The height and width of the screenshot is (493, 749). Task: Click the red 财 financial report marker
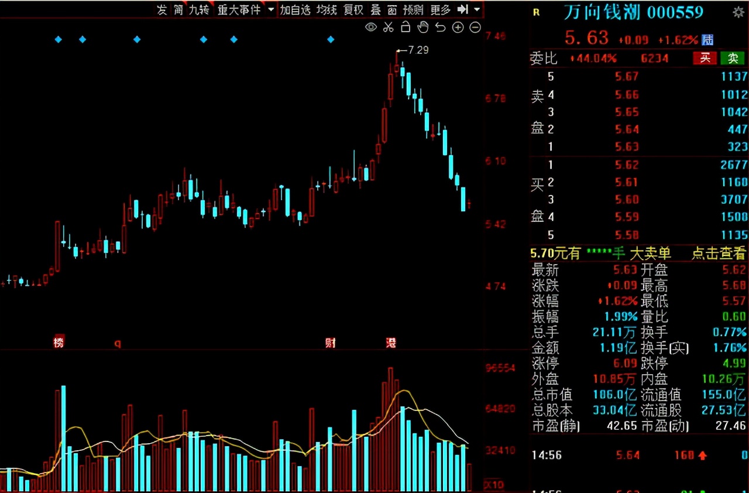[331, 343]
